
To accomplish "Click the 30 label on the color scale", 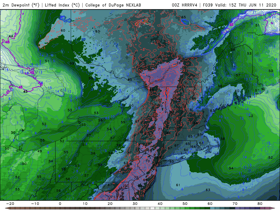I will pyautogui.click(x=135, y=204).
